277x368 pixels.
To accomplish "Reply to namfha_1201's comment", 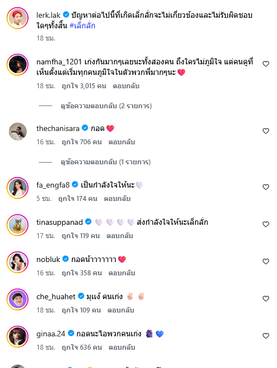I will pos(126,86).
